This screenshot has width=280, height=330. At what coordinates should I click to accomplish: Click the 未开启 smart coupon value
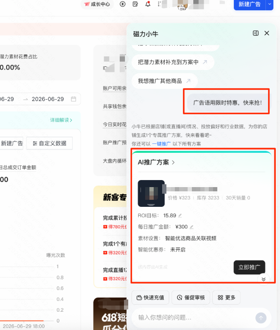pos(178,250)
